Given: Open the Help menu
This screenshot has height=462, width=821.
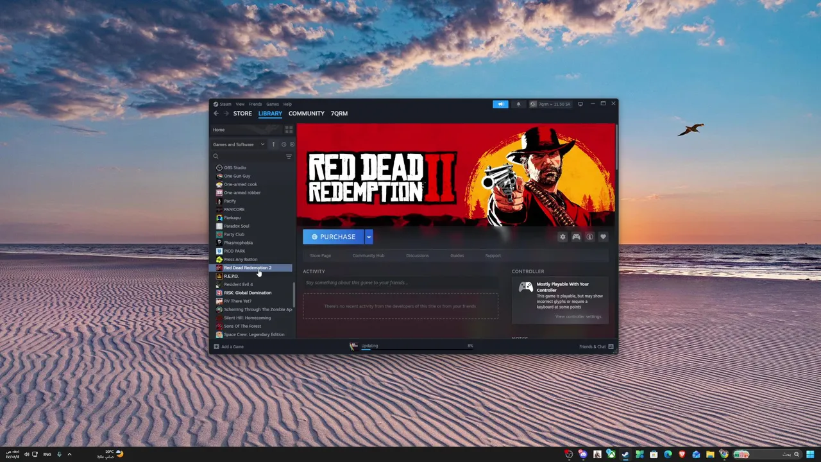Looking at the screenshot, I should [x=287, y=104].
